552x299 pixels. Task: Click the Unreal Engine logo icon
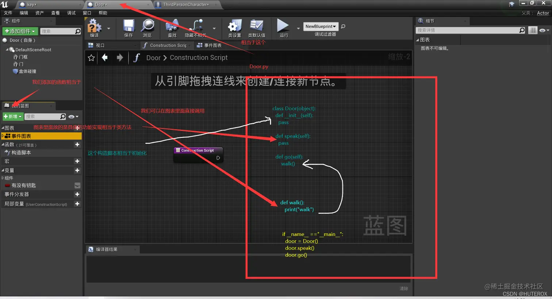pyautogui.click(x=5, y=4)
